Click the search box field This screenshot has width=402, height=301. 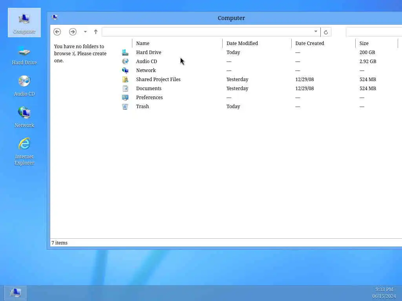pyautogui.click(x=374, y=32)
